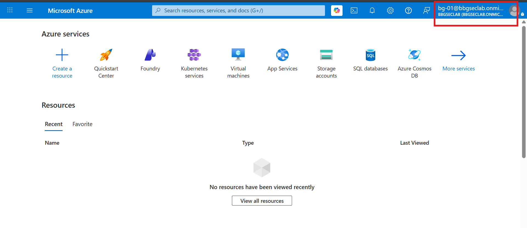Viewport: 527px width, 228px height.
Task: Open the Create a resource link text
Action: pyautogui.click(x=62, y=72)
